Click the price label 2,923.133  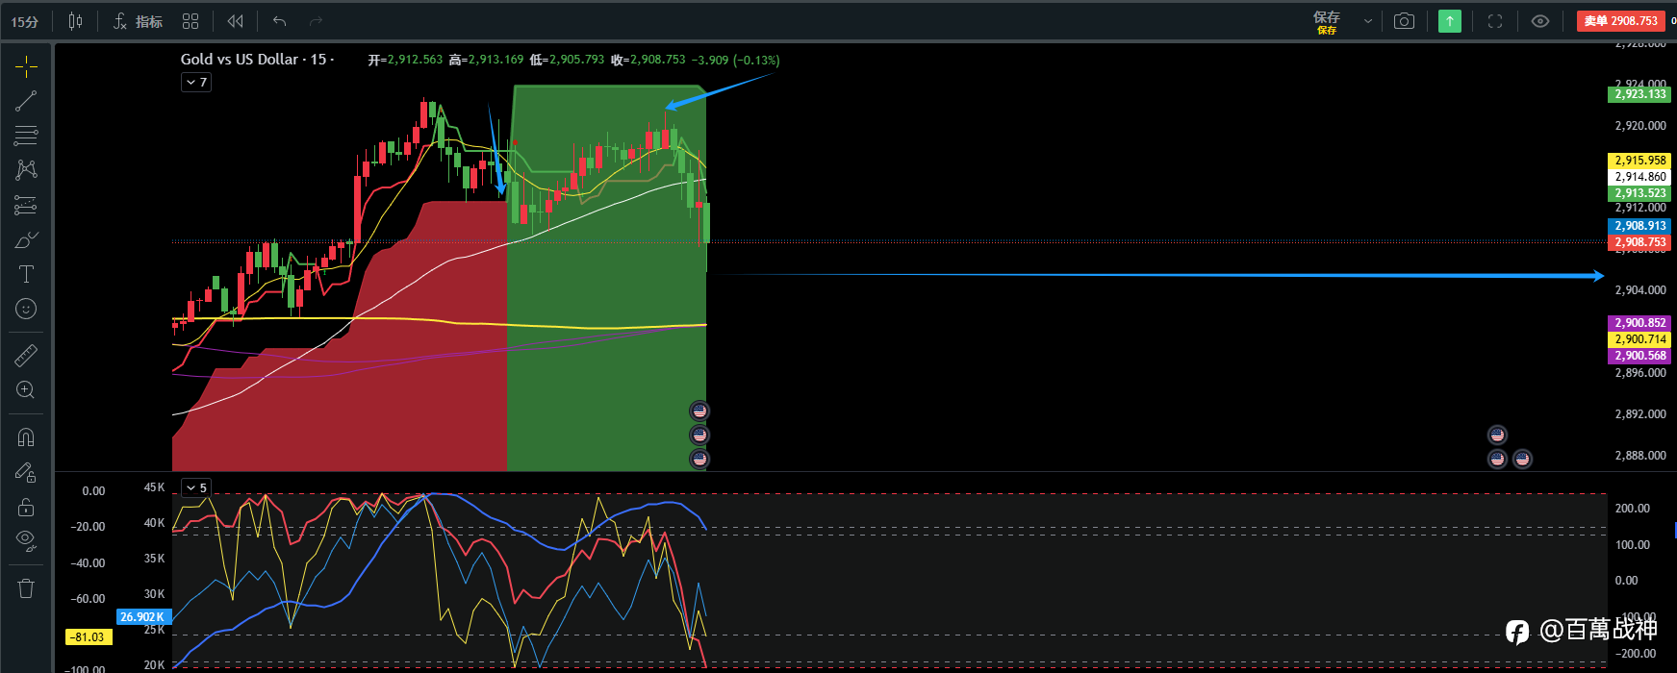pyautogui.click(x=1639, y=94)
